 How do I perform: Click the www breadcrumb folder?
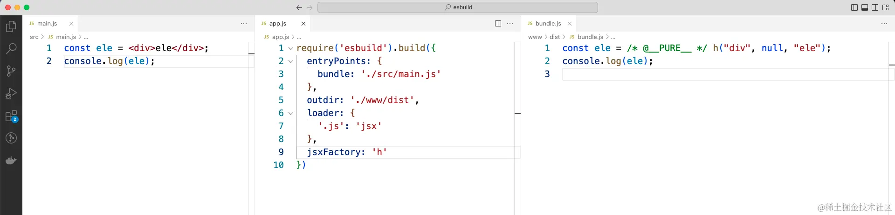click(535, 37)
